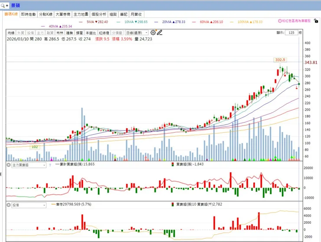
Task: Switch to the 籌碼K線 tab
Action: click(11, 14)
